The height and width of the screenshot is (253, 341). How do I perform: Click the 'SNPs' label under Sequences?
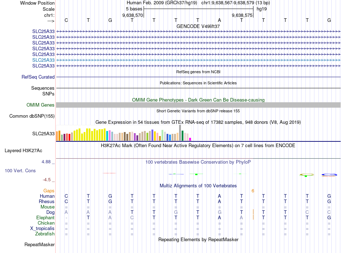click(48, 94)
